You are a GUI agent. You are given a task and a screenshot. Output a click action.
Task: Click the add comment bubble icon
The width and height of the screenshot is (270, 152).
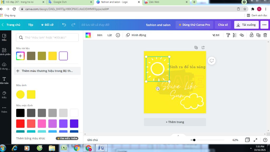pyautogui.click(x=212, y=61)
